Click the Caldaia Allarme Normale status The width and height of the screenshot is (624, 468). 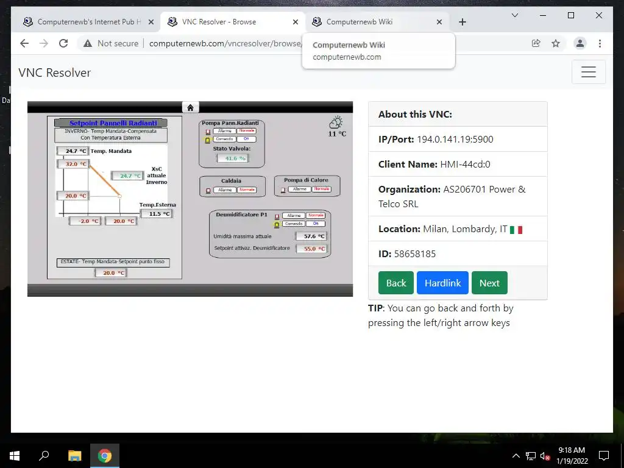pos(247,190)
